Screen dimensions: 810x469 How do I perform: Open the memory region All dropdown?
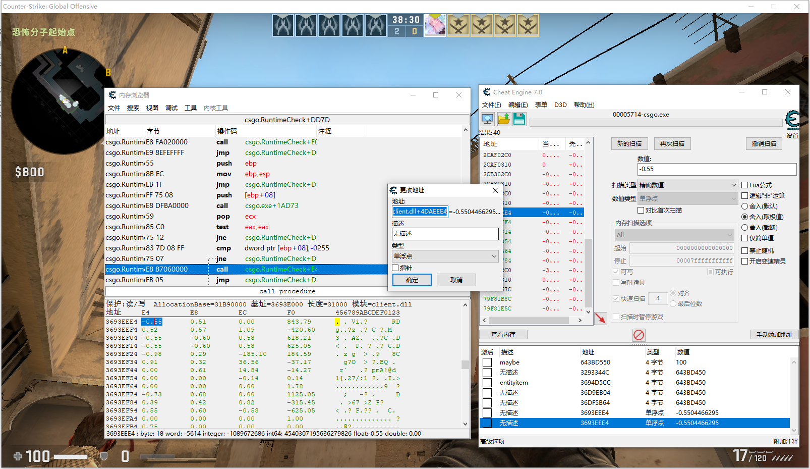point(674,235)
